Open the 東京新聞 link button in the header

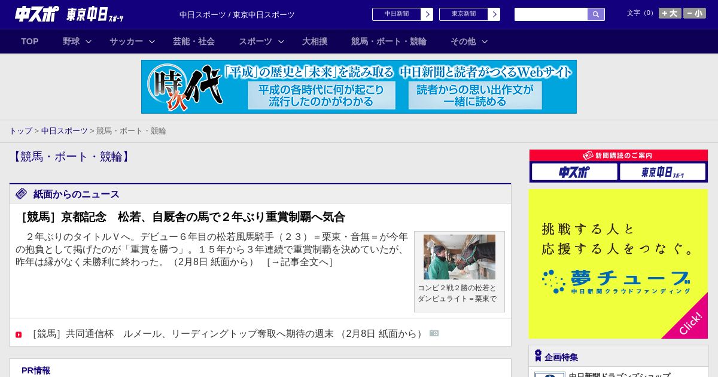pyautogui.click(x=464, y=14)
